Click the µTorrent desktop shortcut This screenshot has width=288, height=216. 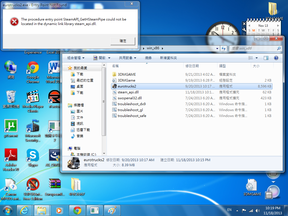11,128
